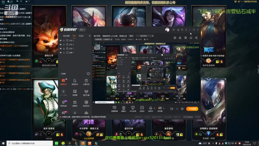Add a 摄像头 camera source
The width and height of the screenshot is (259, 146).
(x=124, y=109)
